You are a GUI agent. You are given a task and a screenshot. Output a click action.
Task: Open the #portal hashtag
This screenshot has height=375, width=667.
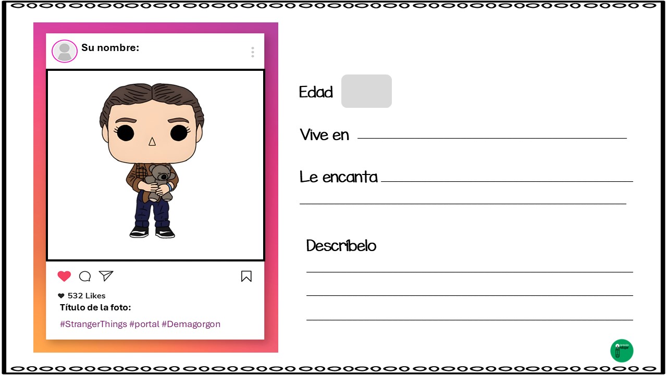pyautogui.click(x=144, y=324)
